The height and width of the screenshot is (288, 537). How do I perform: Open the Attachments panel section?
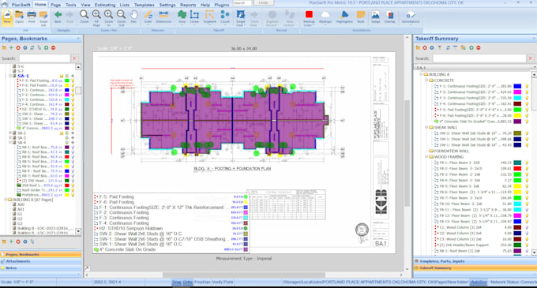tap(41, 261)
